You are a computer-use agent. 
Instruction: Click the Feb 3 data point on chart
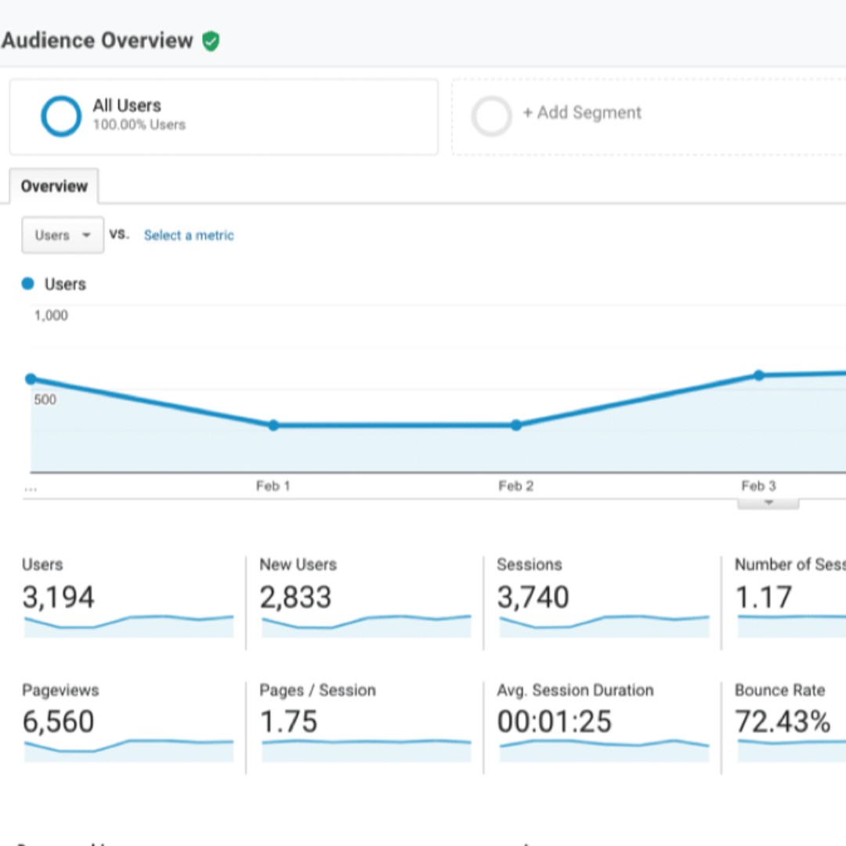pyautogui.click(x=758, y=375)
